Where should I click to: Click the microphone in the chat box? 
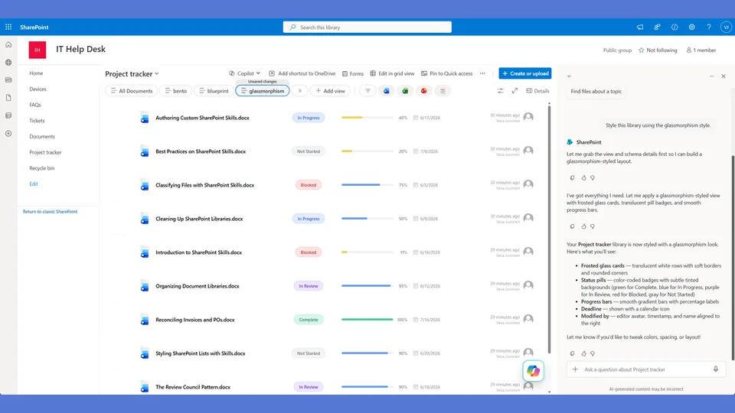[716, 369]
